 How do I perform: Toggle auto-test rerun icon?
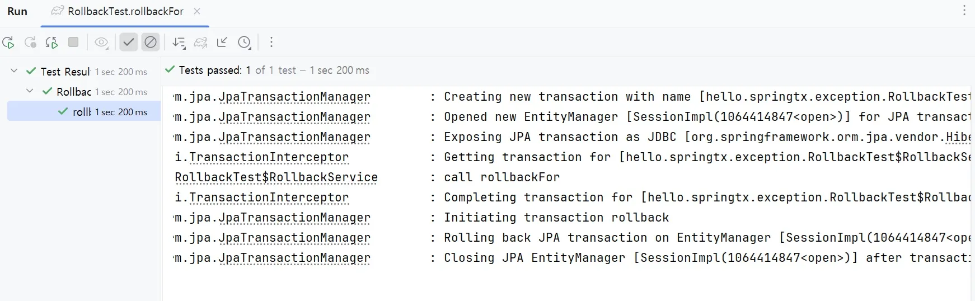[51, 43]
